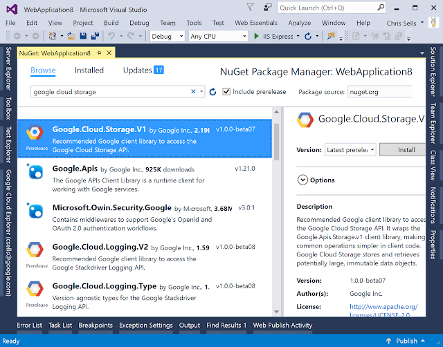This screenshot has width=443, height=347.
Task: Open the Build menu
Action: click(x=111, y=23)
